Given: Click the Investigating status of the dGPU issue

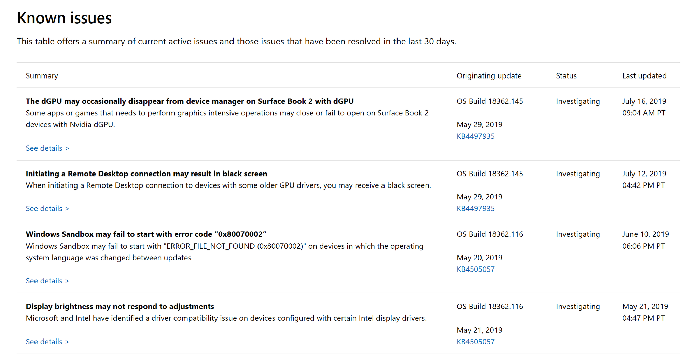Looking at the screenshot, I should [577, 101].
